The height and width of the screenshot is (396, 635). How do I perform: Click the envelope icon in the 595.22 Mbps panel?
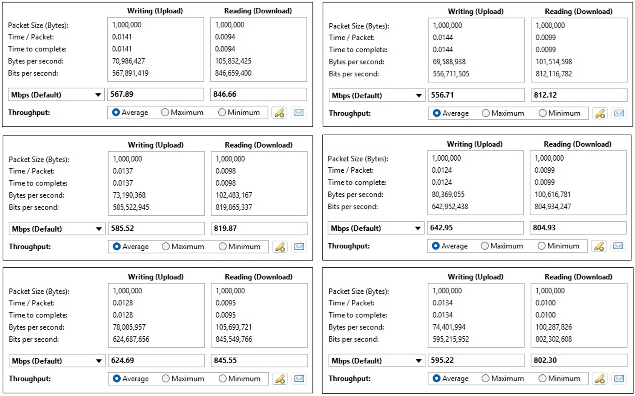click(619, 378)
